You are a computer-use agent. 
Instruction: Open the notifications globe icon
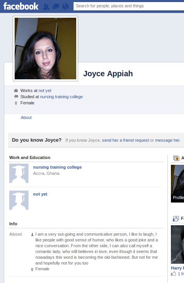[65, 7]
